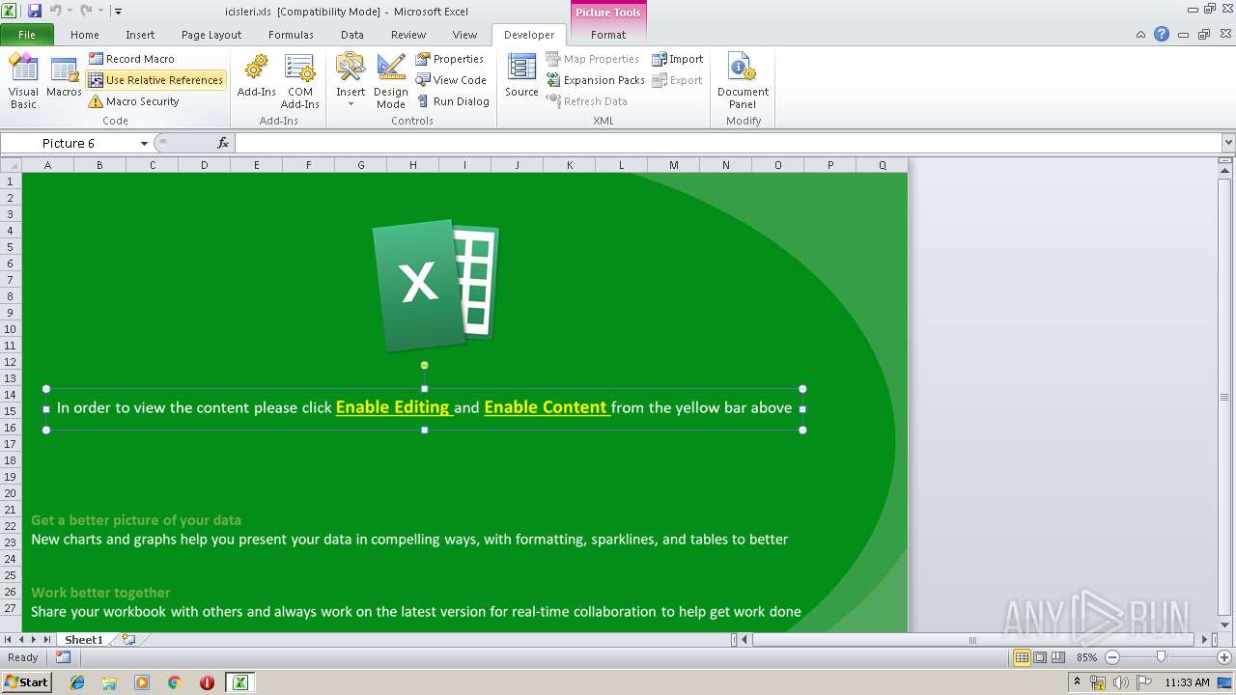Zoom in with plus button

coord(1224,657)
